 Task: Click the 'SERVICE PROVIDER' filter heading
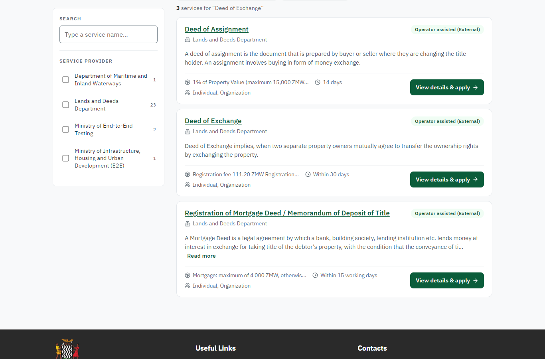click(x=86, y=61)
